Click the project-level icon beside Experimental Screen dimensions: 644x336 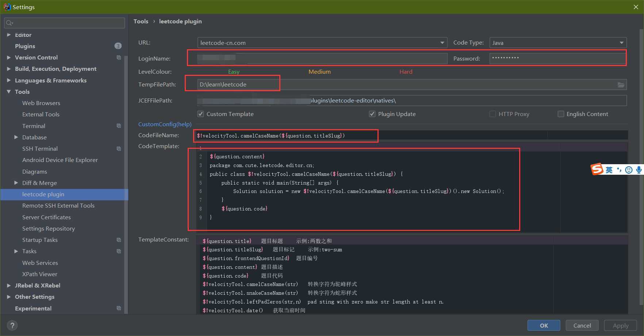click(x=119, y=308)
